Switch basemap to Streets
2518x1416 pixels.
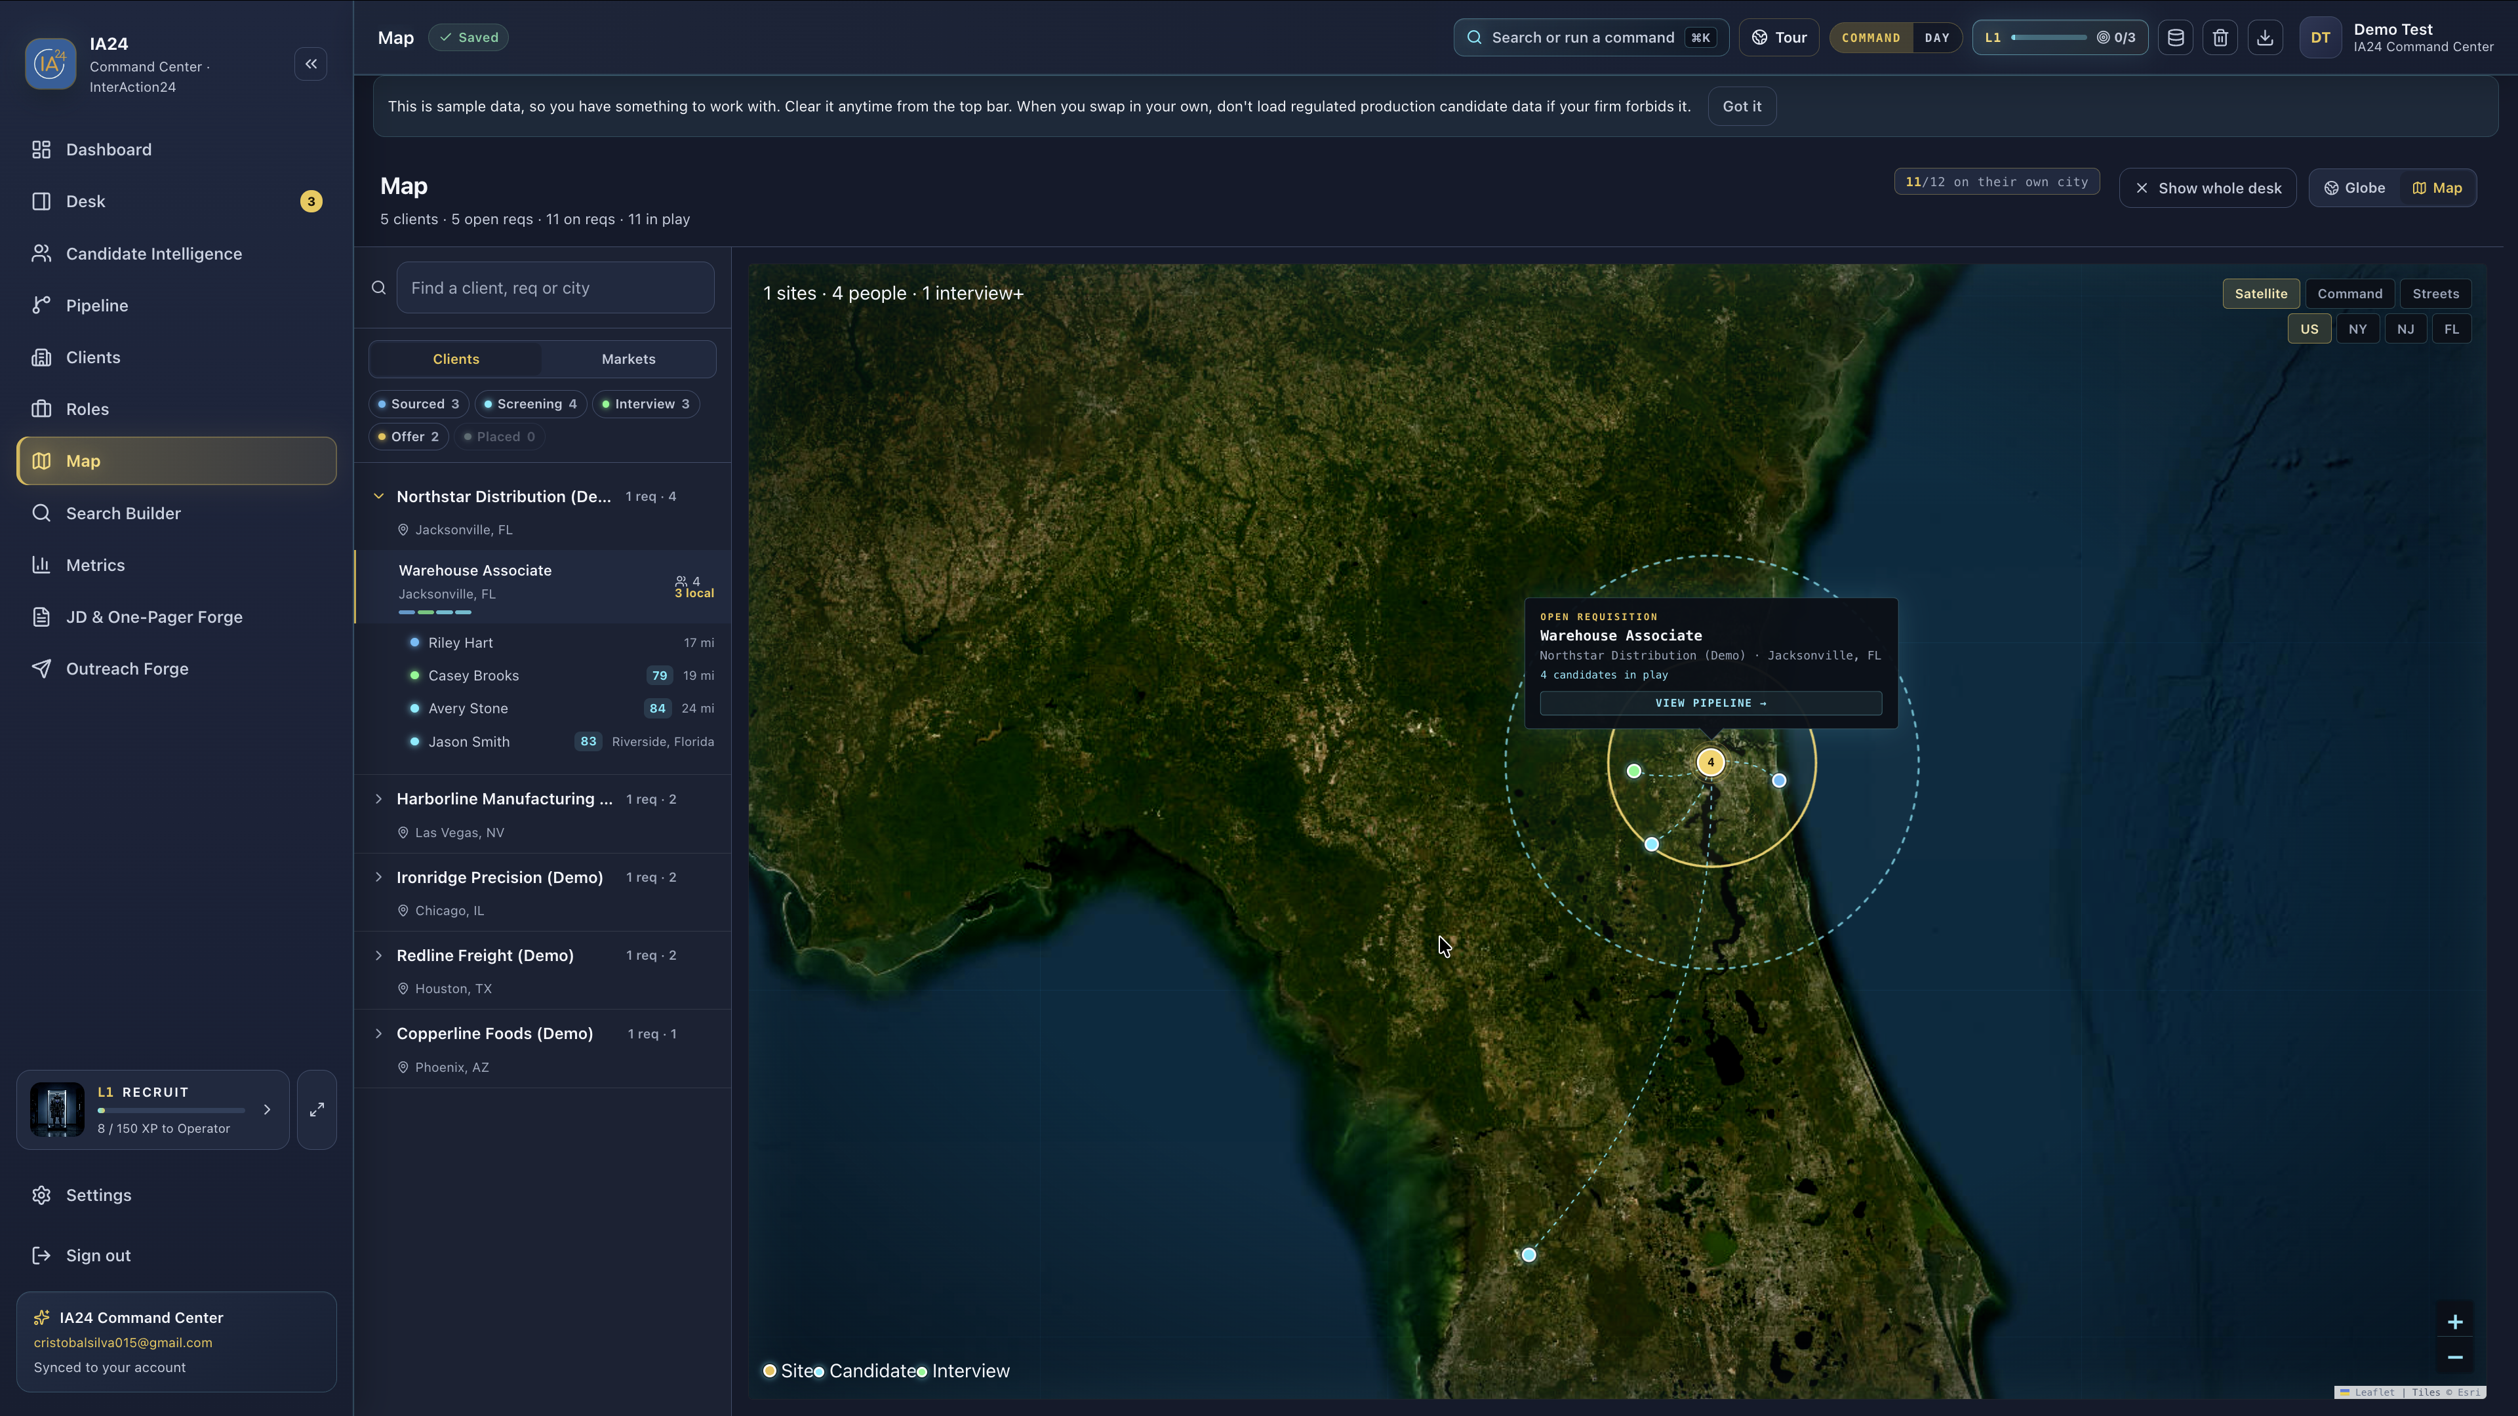click(x=2435, y=293)
